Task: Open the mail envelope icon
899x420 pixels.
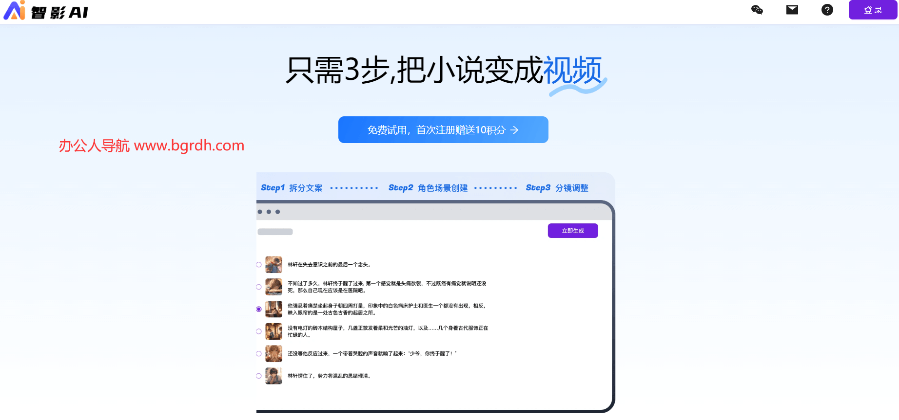Action: (x=792, y=10)
